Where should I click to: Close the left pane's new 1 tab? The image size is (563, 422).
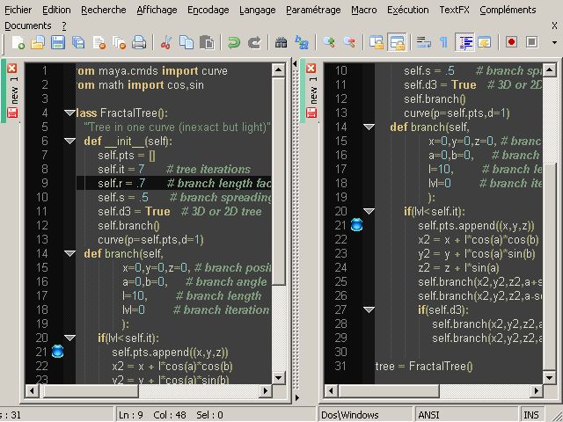12,69
